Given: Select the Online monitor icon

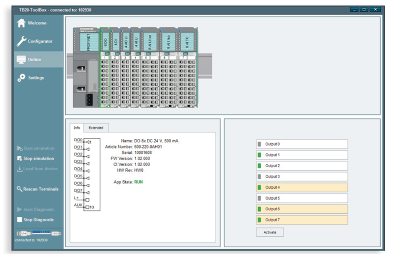Looking at the screenshot, I should pyautogui.click(x=21, y=60).
